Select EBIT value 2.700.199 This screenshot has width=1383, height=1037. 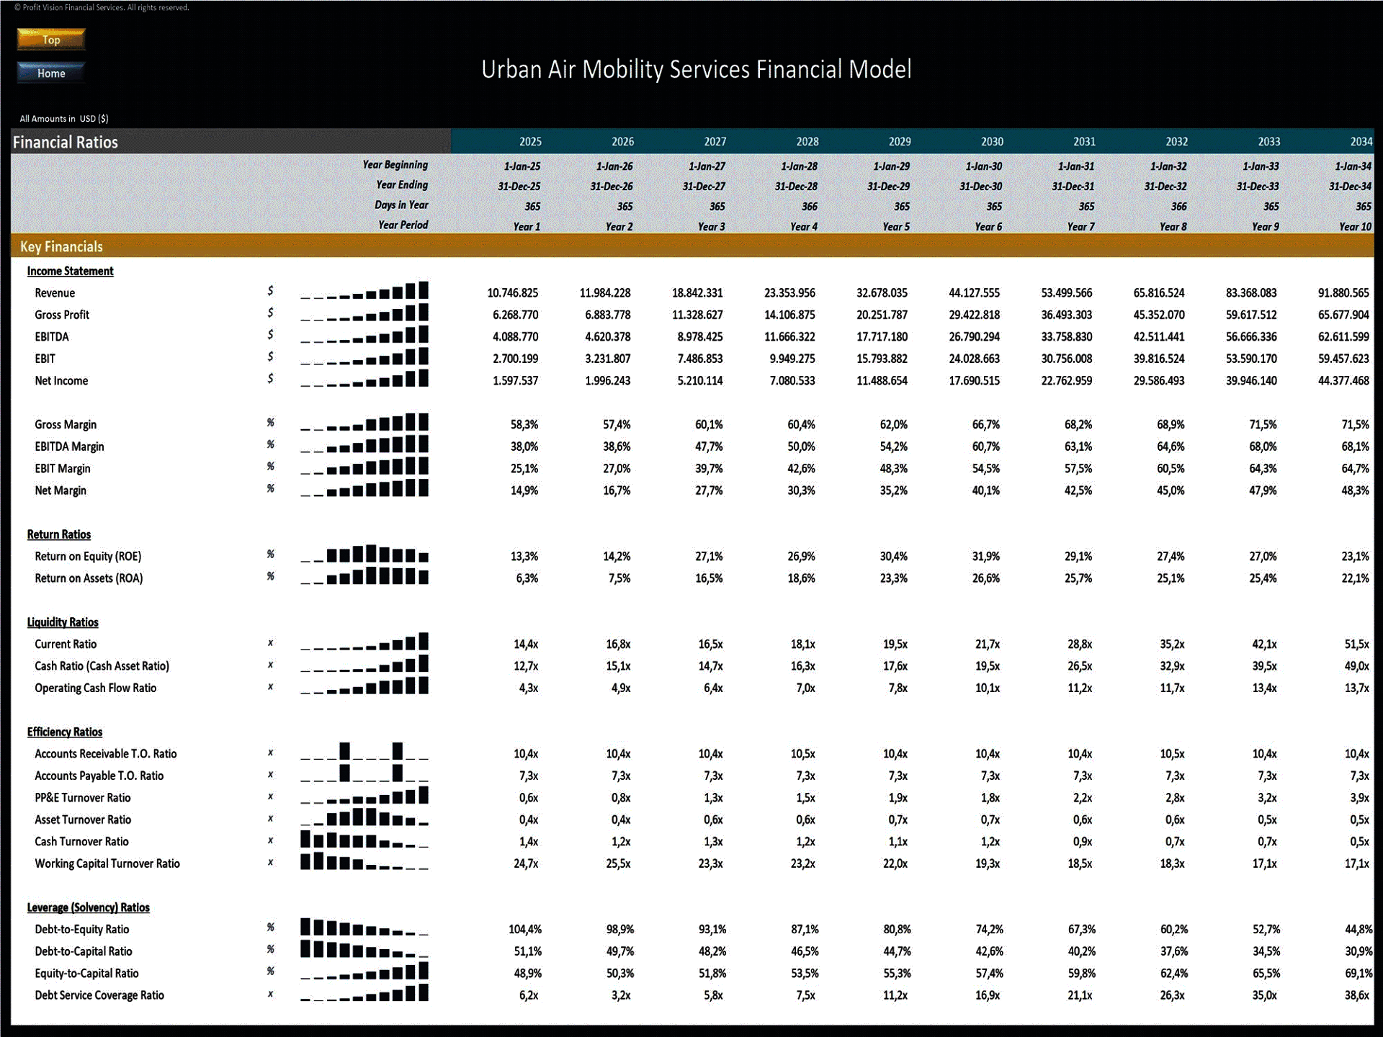pyautogui.click(x=515, y=359)
